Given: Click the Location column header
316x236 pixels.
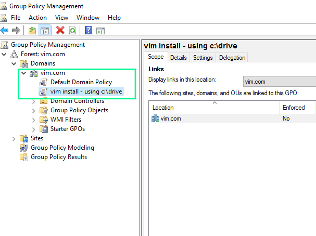Looking at the screenshot, I should coord(214,108).
